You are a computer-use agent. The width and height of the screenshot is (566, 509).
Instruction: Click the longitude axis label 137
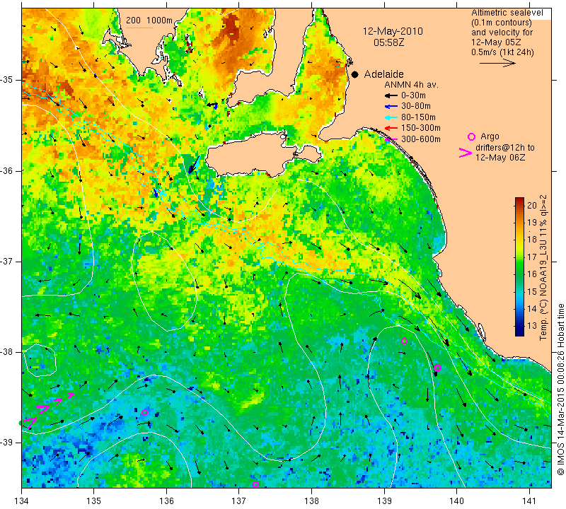(x=239, y=501)
